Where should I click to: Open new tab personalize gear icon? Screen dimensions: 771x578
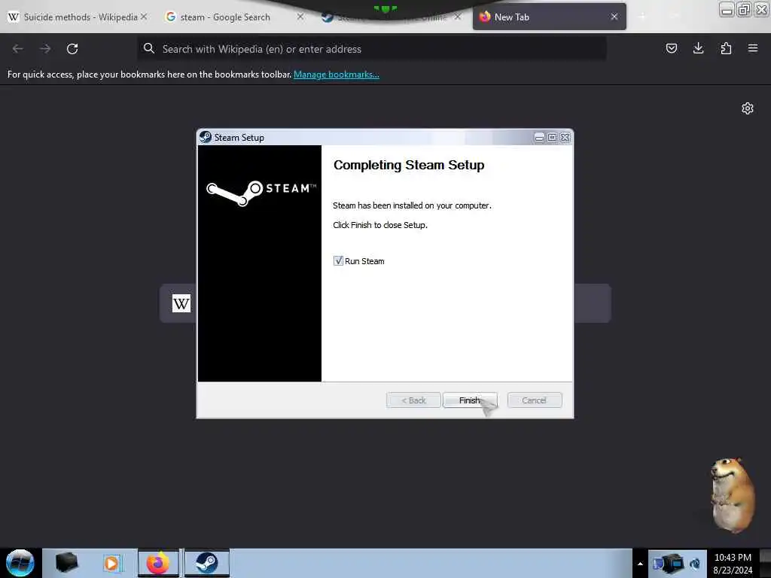tap(748, 108)
